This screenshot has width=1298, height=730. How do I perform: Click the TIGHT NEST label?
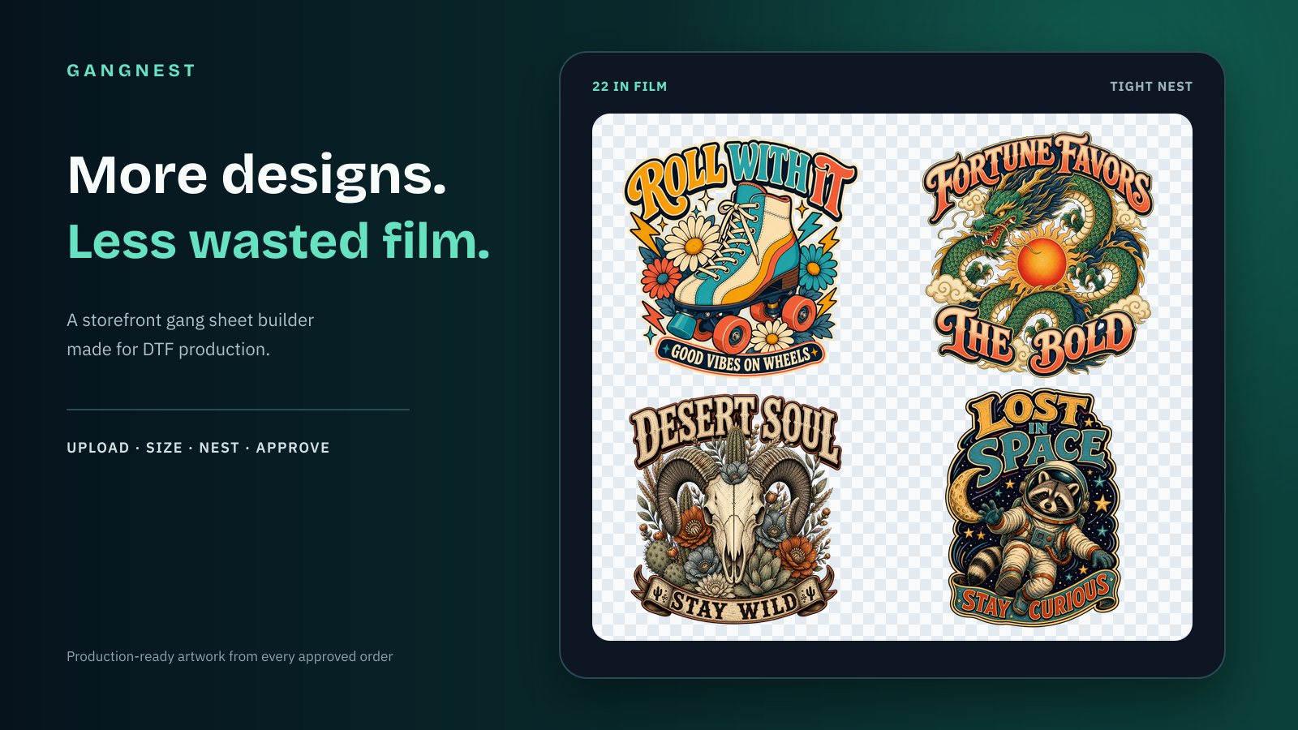pos(1151,87)
